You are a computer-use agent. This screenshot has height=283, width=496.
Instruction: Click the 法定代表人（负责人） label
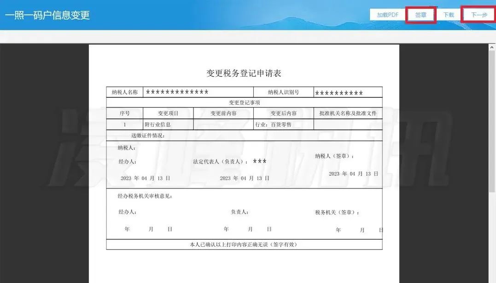pos(221,162)
